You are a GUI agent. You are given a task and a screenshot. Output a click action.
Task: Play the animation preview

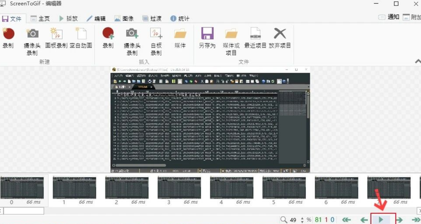coord(380,220)
